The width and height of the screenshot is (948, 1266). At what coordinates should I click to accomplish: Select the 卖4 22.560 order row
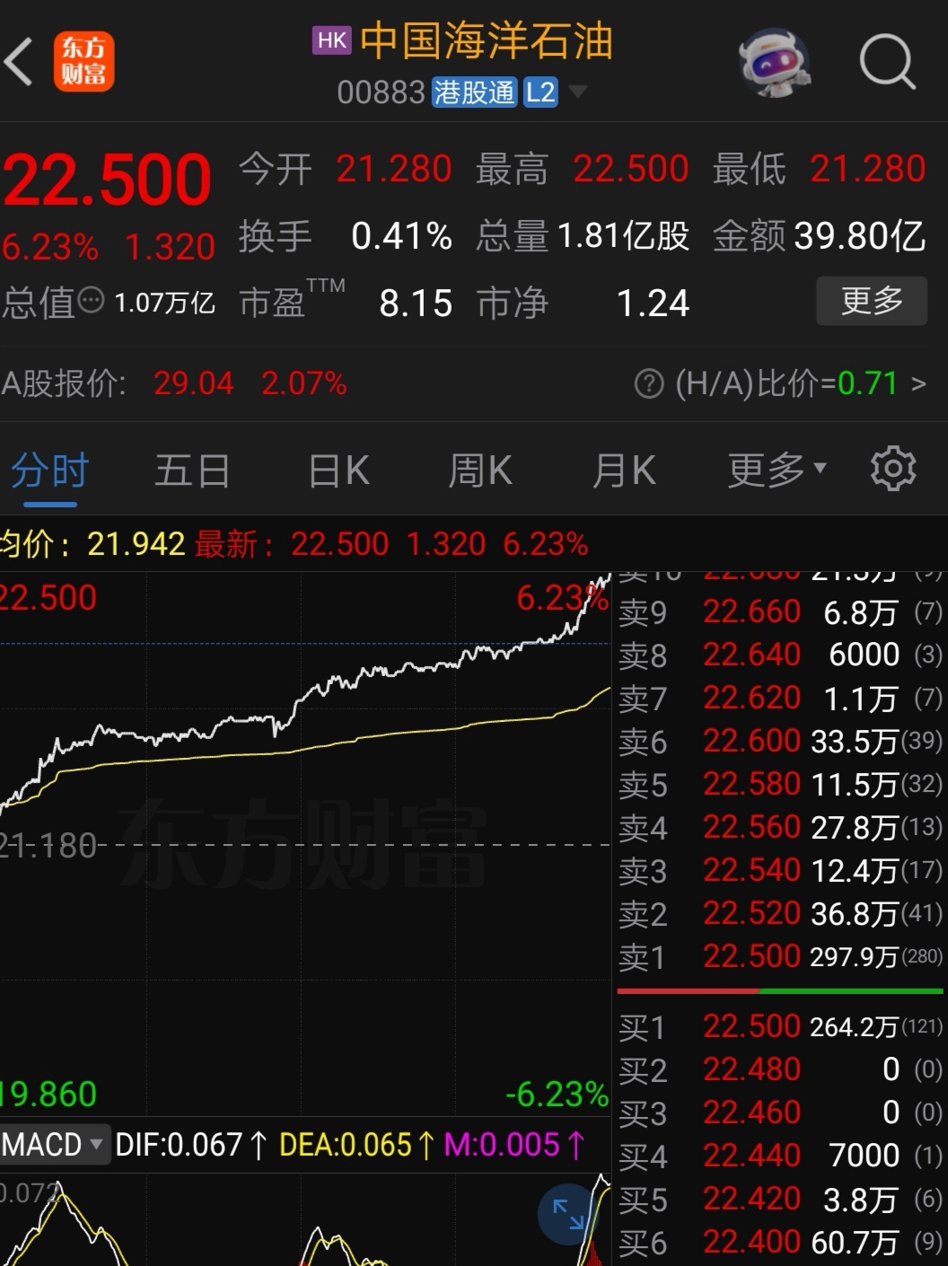[x=780, y=828]
